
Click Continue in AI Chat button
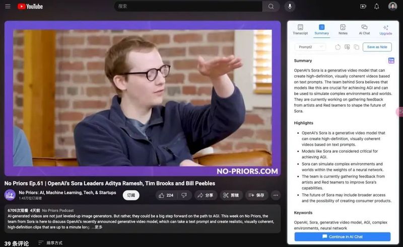point(343,236)
